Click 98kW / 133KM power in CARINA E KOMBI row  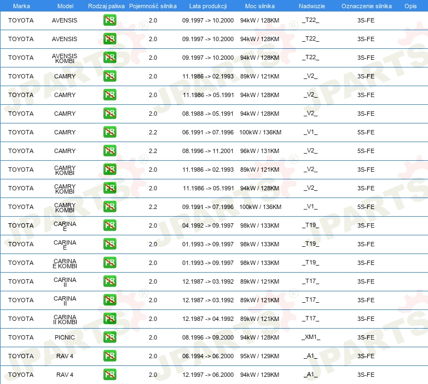[259, 263]
